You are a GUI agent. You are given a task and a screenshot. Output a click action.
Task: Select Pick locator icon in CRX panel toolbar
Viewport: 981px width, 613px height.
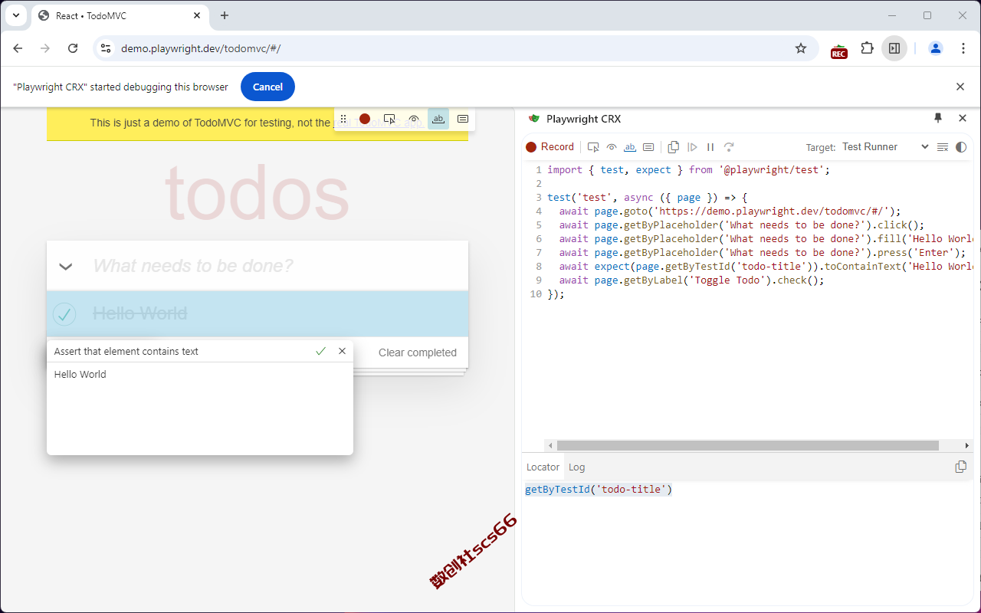point(593,147)
